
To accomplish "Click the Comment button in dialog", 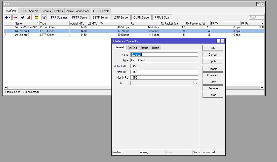I will pyautogui.click(x=213, y=75).
